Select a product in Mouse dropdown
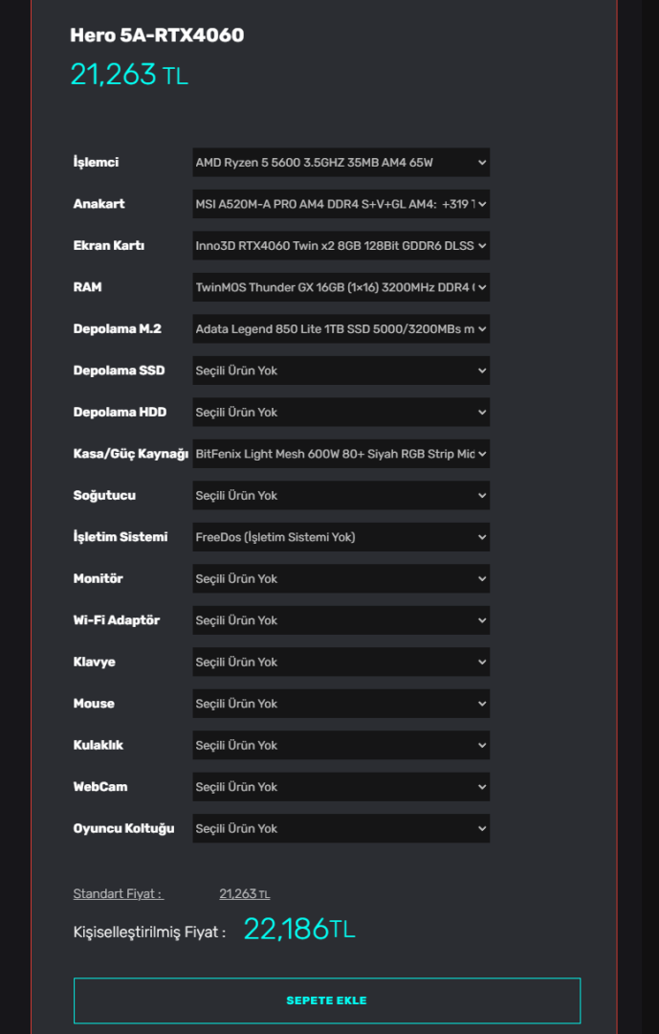This screenshot has height=1034, width=659. [x=340, y=704]
